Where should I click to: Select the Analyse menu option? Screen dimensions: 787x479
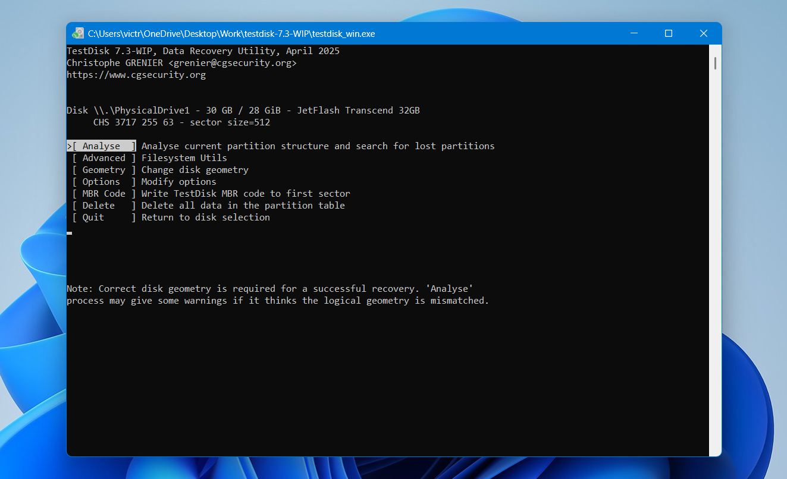click(x=101, y=146)
